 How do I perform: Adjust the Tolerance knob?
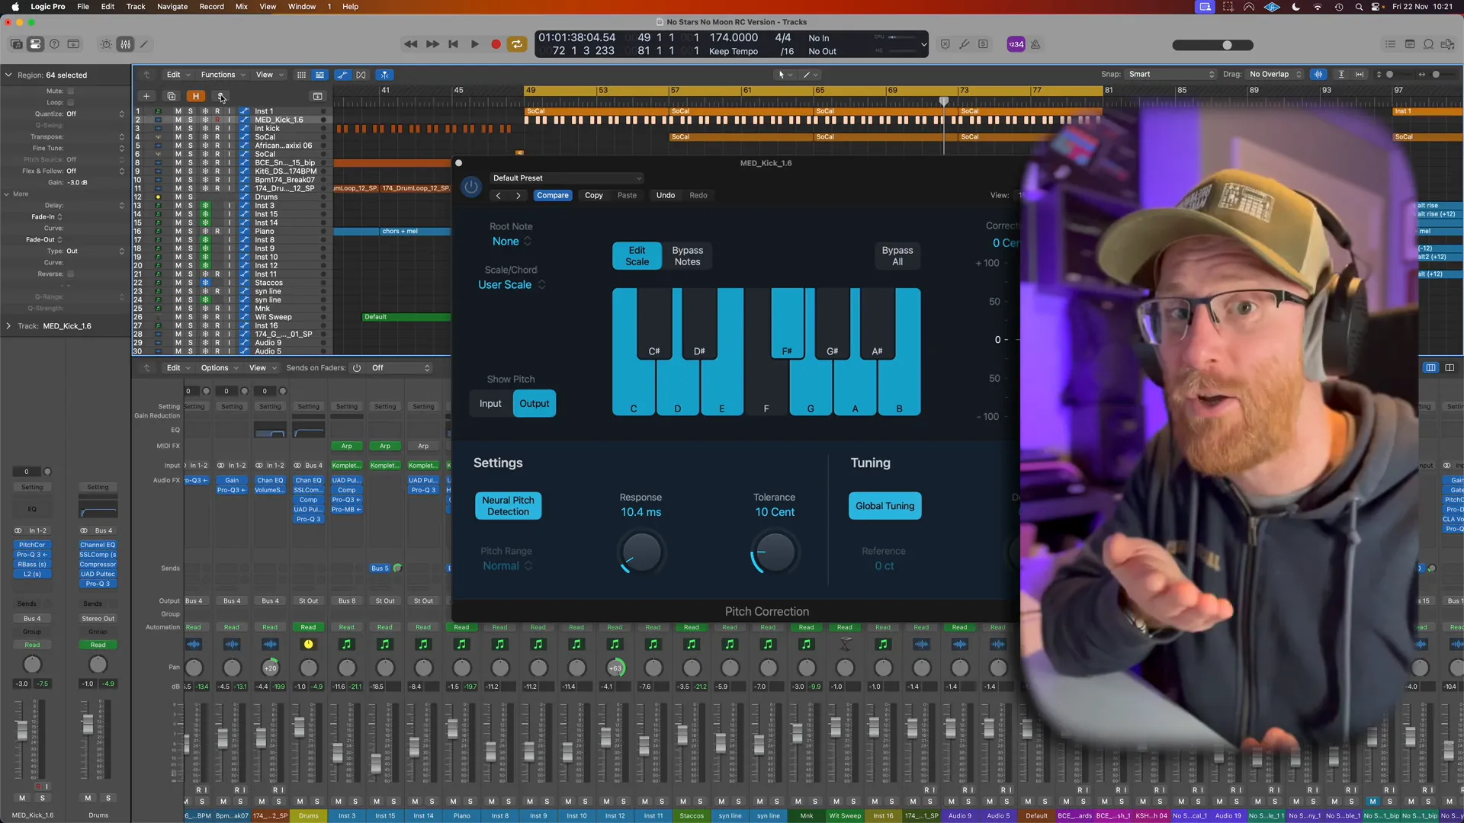pyautogui.click(x=774, y=552)
